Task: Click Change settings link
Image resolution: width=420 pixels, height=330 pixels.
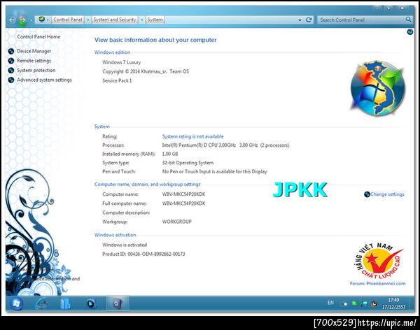Action: 387,194
